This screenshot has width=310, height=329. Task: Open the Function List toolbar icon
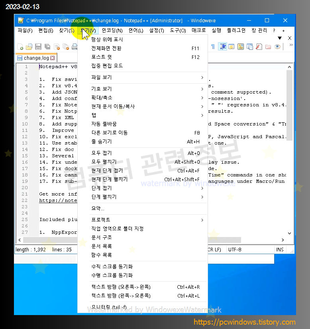coord(259,47)
